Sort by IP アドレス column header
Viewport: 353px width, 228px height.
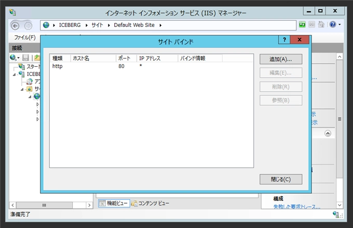pyautogui.click(x=157, y=59)
